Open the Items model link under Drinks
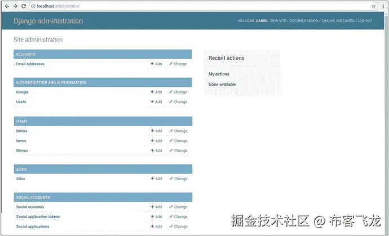This screenshot has height=236, width=389. (x=21, y=141)
